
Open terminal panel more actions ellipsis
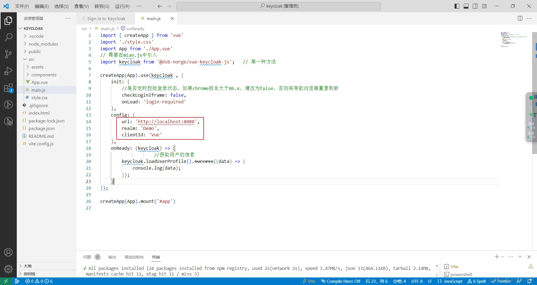511,257
